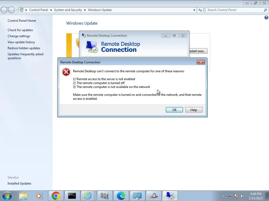This screenshot has width=269, height=201.
Task: Expand arrow after Control Panel breadcrumb
Action: pos(51,10)
